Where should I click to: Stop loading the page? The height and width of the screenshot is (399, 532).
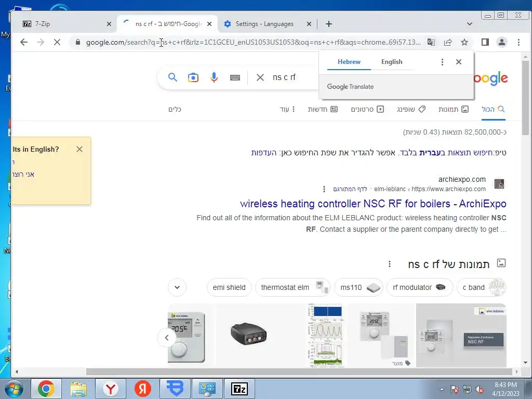57,42
